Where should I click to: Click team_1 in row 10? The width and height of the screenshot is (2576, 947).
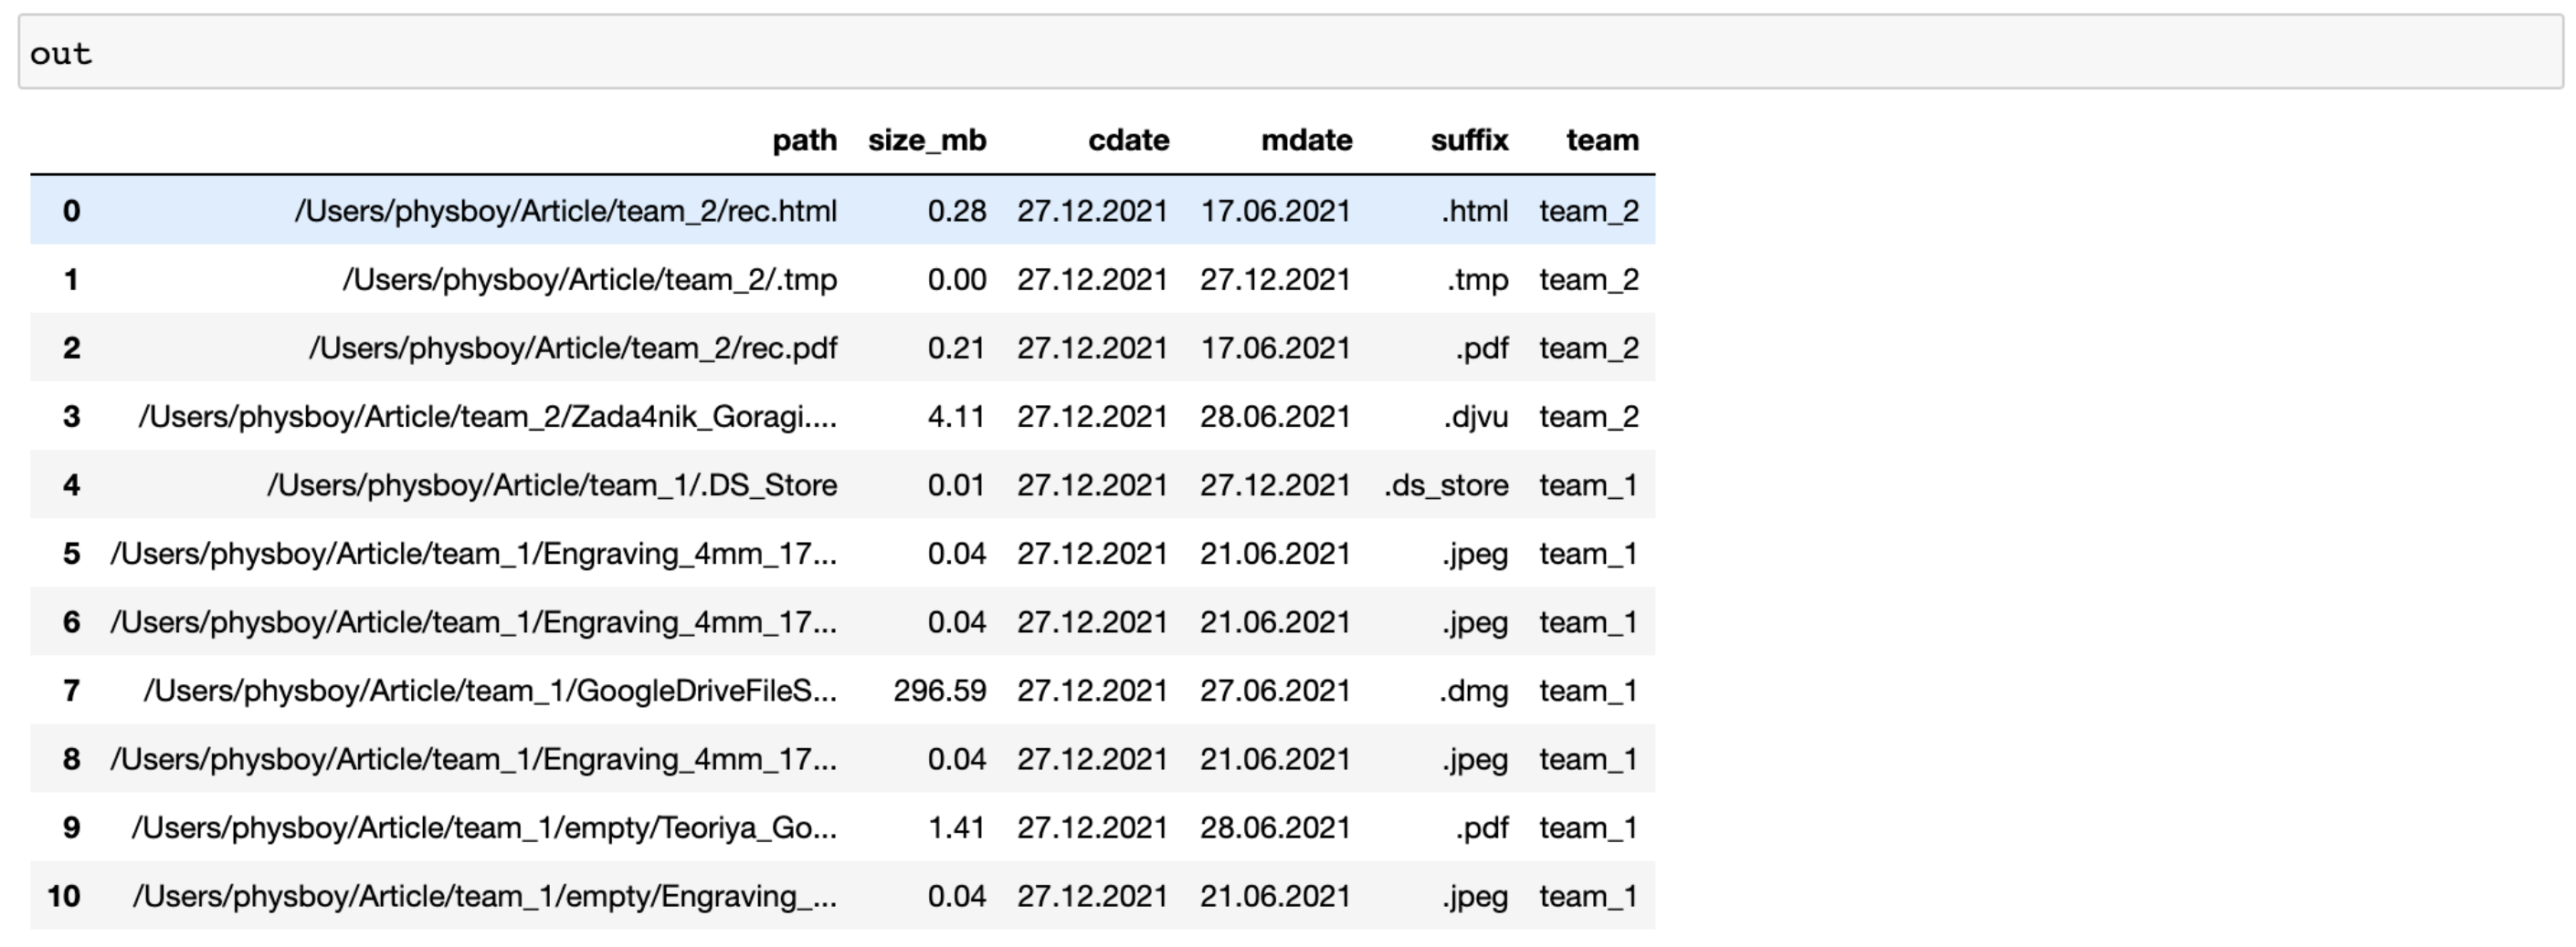tap(1589, 896)
